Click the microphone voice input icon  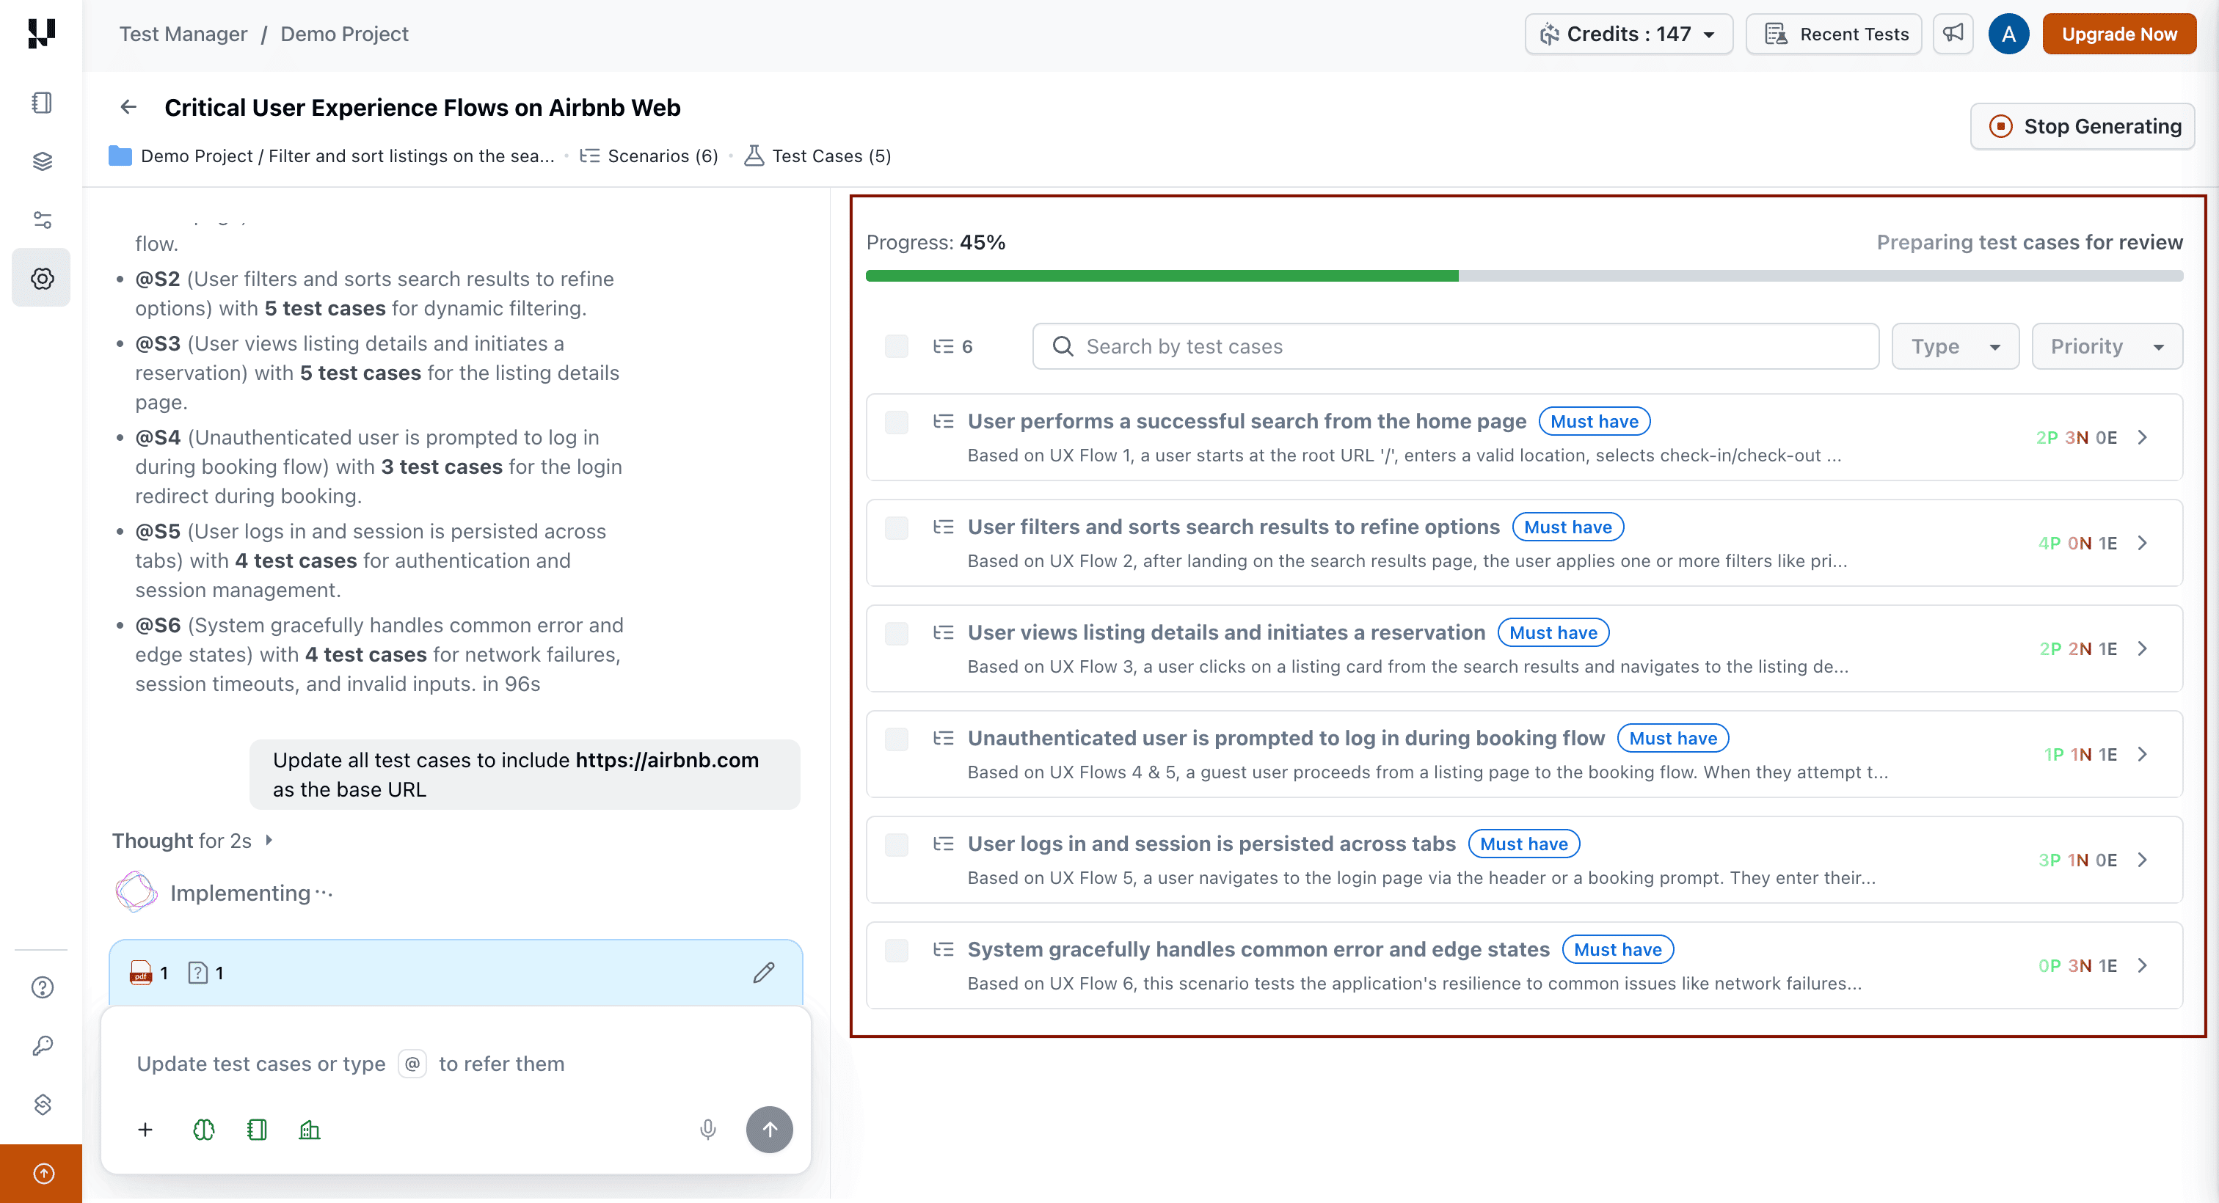pyautogui.click(x=707, y=1130)
